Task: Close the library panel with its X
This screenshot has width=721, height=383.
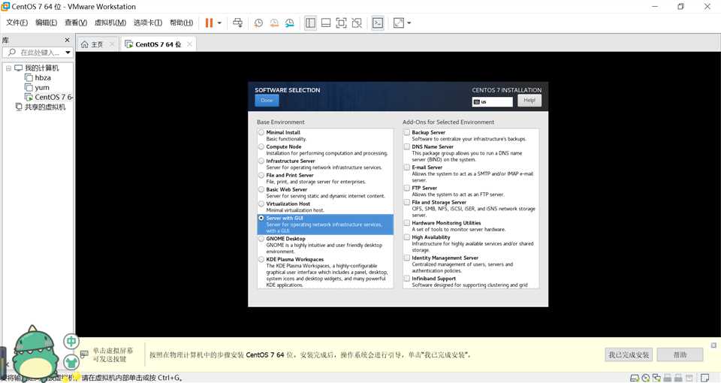Action: (x=67, y=40)
